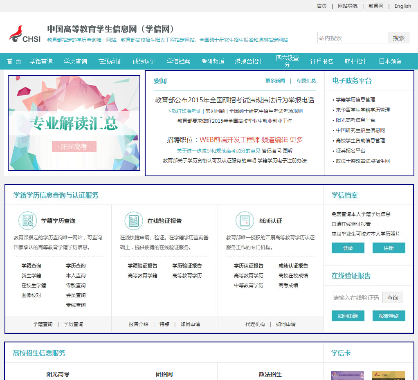Click the 图像校对 link
418x380 pixels.
click(x=31, y=295)
